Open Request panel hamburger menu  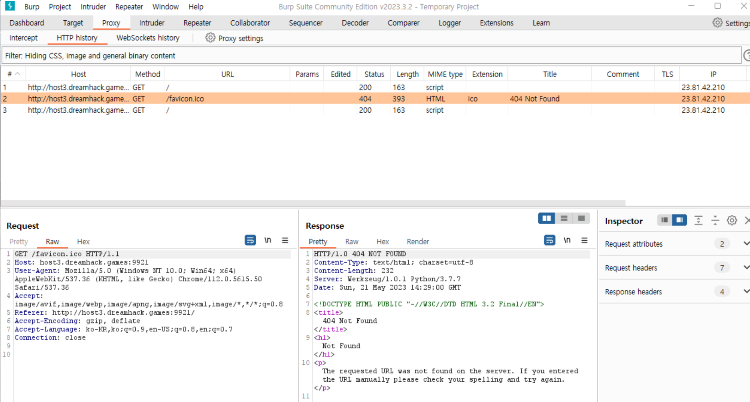[x=285, y=240]
